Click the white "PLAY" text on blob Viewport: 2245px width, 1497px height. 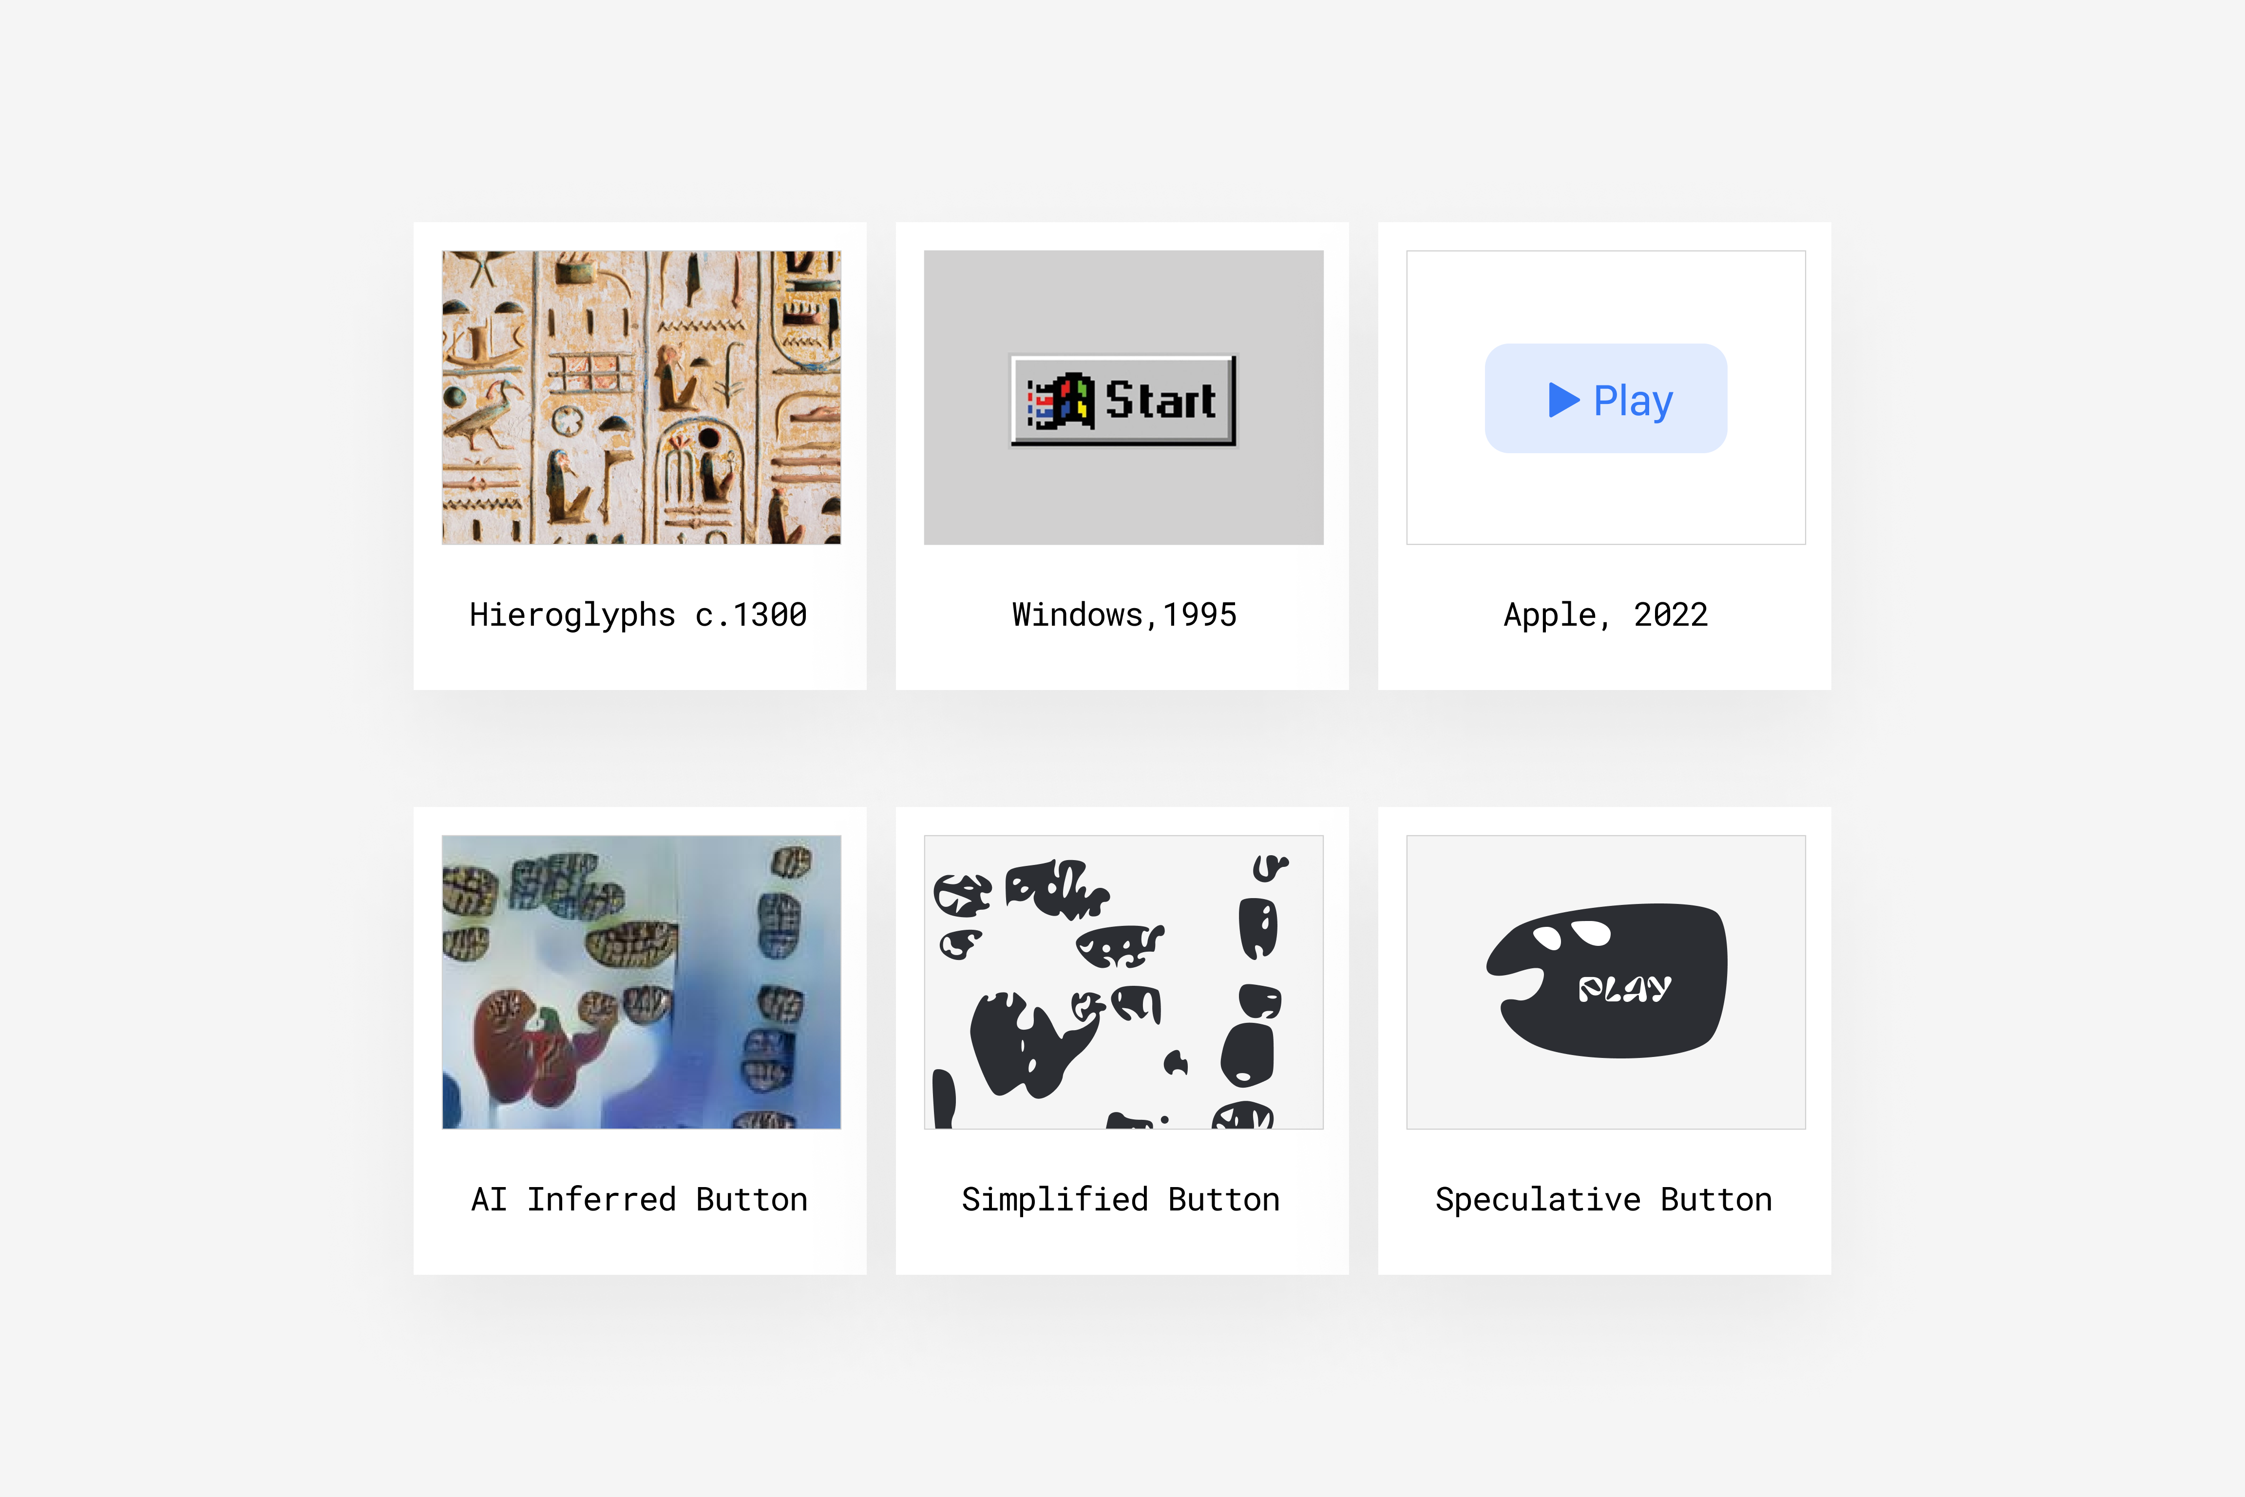1625,989
